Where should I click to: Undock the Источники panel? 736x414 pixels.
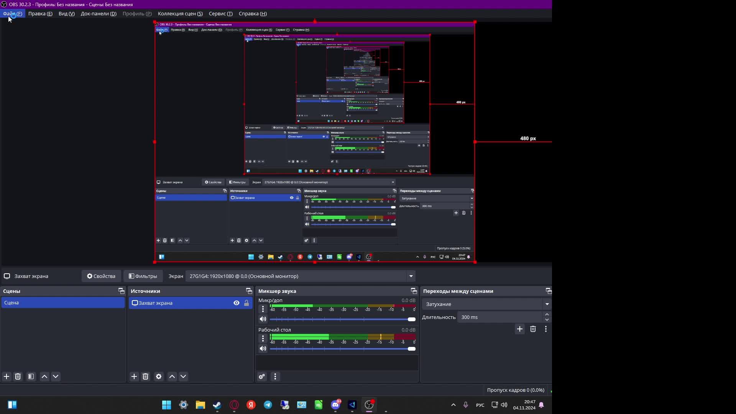[x=249, y=291]
